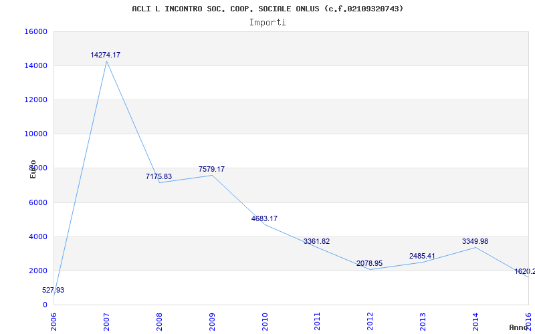
Task: Click the 14274.17 data label
Action: tap(106, 55)
